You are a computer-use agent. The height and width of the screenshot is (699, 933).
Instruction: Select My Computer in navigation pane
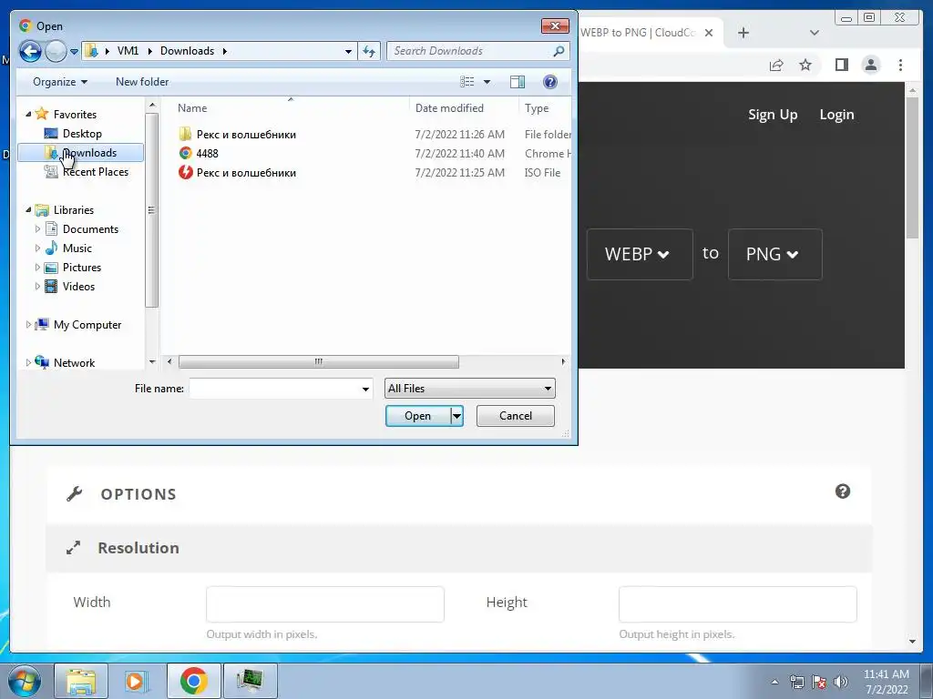tap(87, 325)
